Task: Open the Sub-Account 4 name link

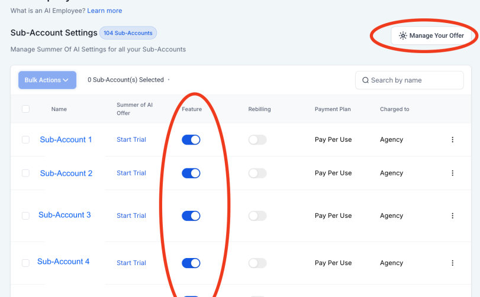Action: click(x=63, y=262)
